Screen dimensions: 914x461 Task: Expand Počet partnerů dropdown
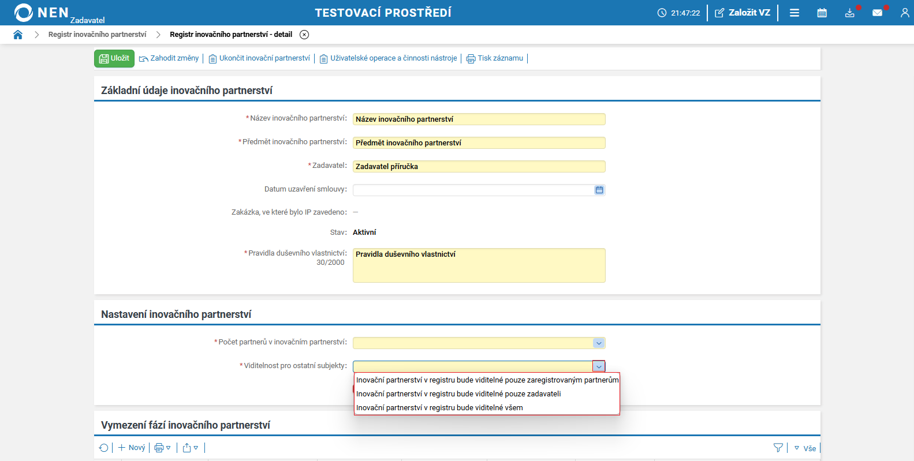point(599,343)
